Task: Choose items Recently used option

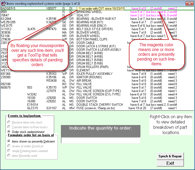Action: coord(9,156)
